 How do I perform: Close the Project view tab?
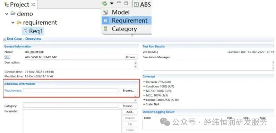coord(33,4)
